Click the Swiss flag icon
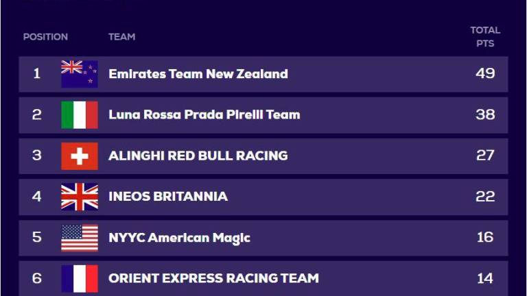This screenshot has height=296, width=527. [80, 156]
